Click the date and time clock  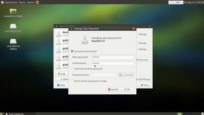point(192,2)
